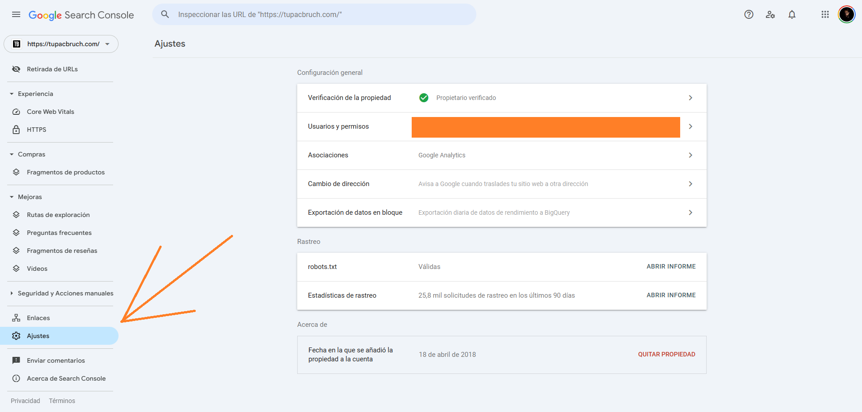The image size is (862, 412).
Task: Click the verified owner green checkmark
Action: pos(424,98)
